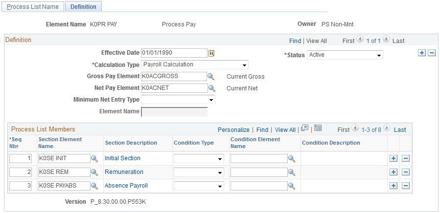Select the Definition tab
Viewport: 440px width, 213px height.
click(83, 7)
